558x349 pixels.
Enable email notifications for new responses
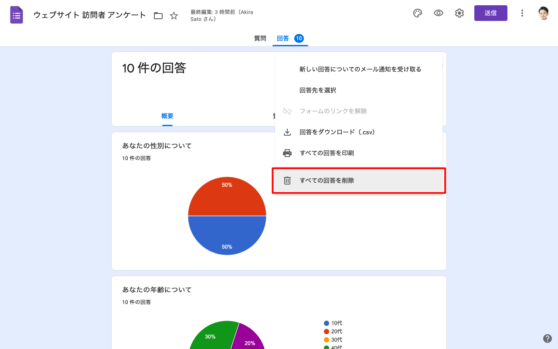point(360,69)
